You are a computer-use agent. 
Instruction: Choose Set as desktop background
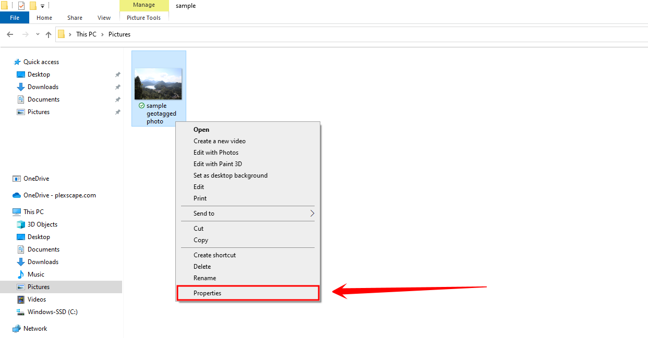tap(248, 176)
